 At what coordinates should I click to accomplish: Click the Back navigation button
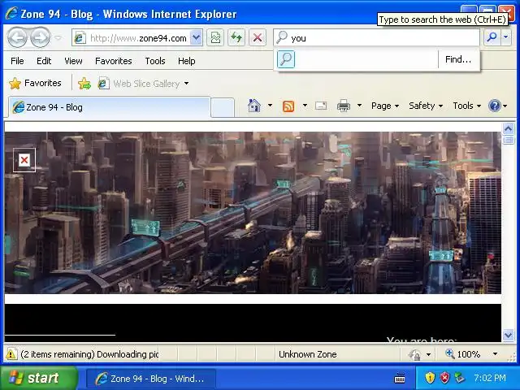(x=17, y=38)
